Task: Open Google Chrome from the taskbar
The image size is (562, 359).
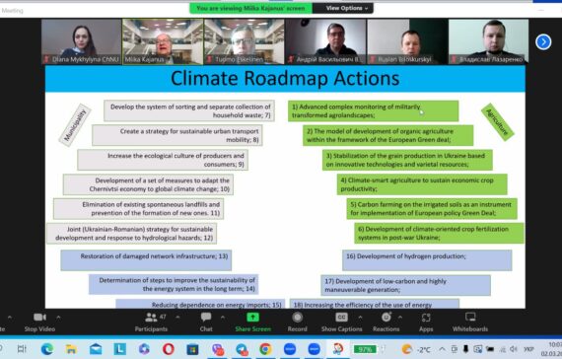Action: click(265, 348)
